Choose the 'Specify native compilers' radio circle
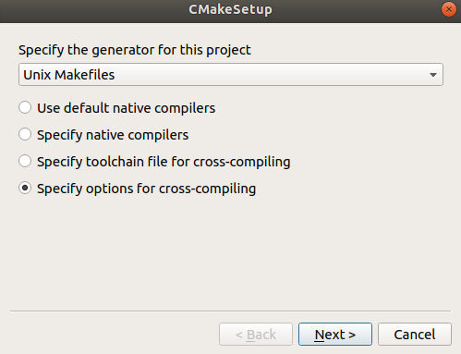The height and width of the screenshot is (354, 461). click(25, 134)
